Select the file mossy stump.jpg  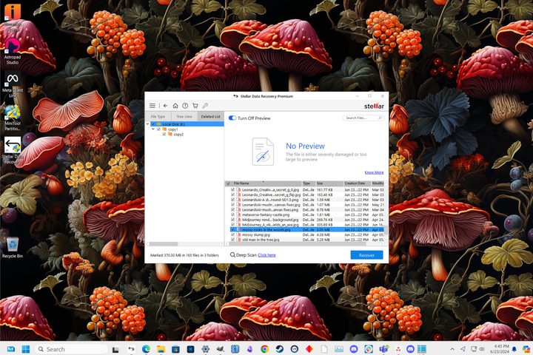[x=256, y=234]
